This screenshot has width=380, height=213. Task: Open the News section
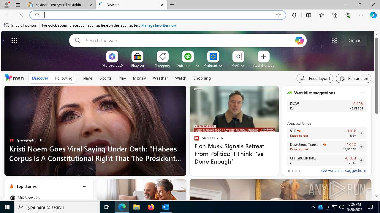[x=88, y=78]
